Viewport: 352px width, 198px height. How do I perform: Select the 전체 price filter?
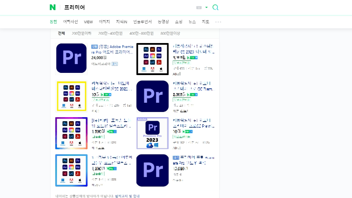click(61, 33)
